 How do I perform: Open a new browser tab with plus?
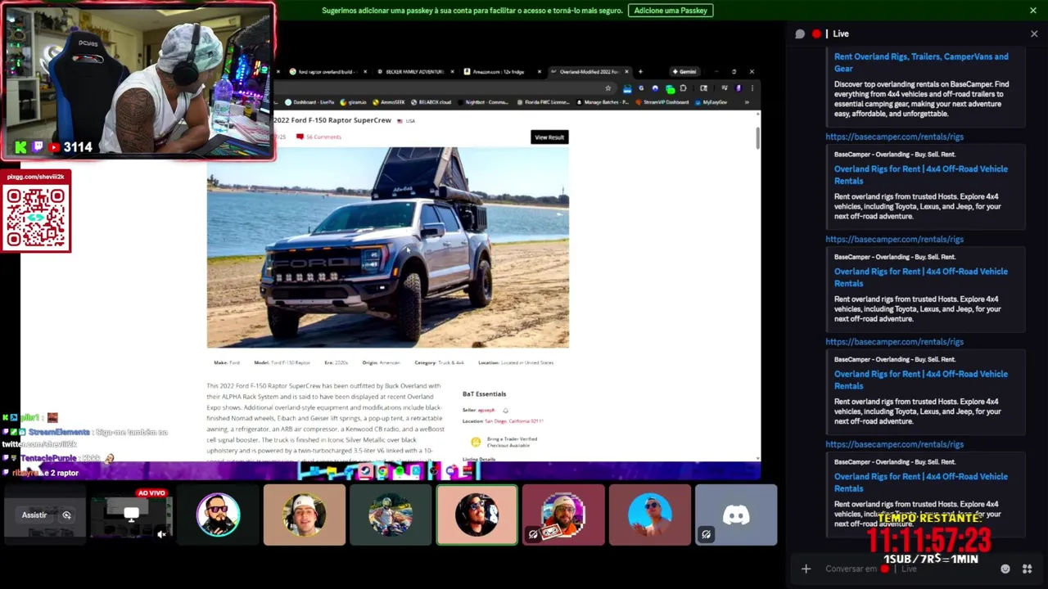coord(640,72)
